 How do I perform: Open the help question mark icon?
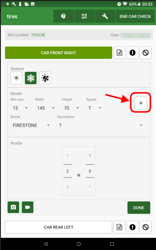pyautogui.click(x=63, y=16)
